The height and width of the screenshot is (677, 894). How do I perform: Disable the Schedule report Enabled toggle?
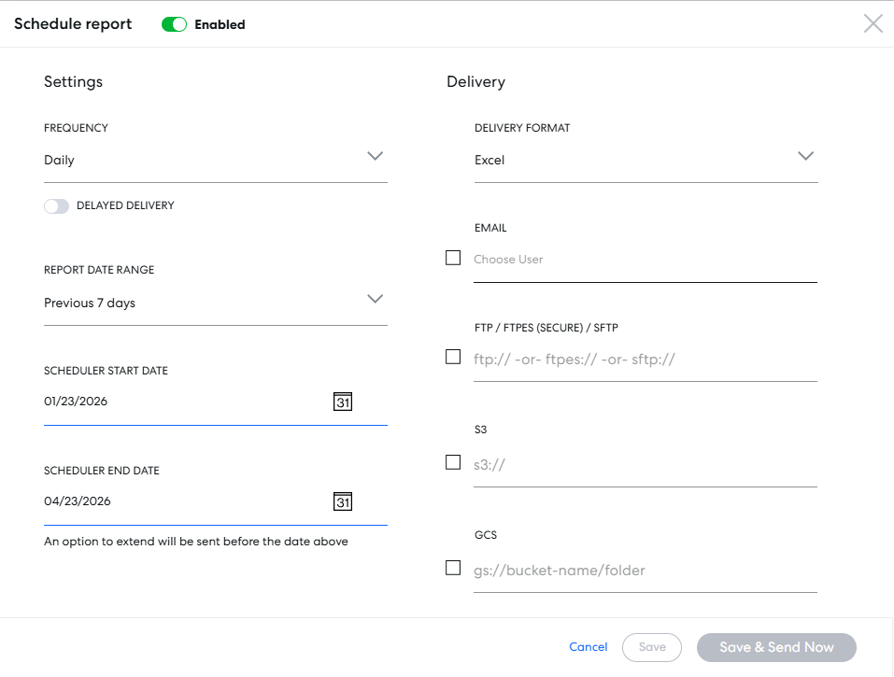tap(175, 25)
